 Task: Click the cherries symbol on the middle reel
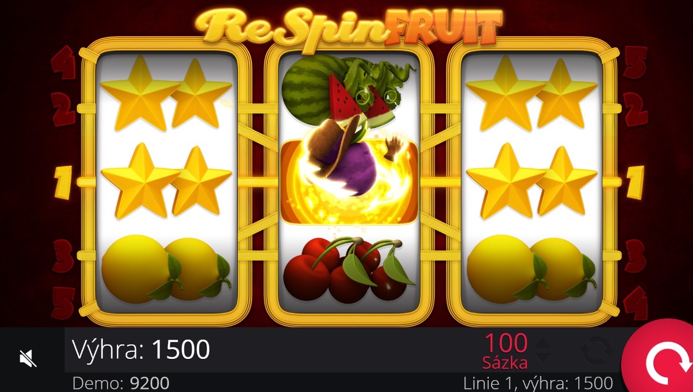coord(349,270)
